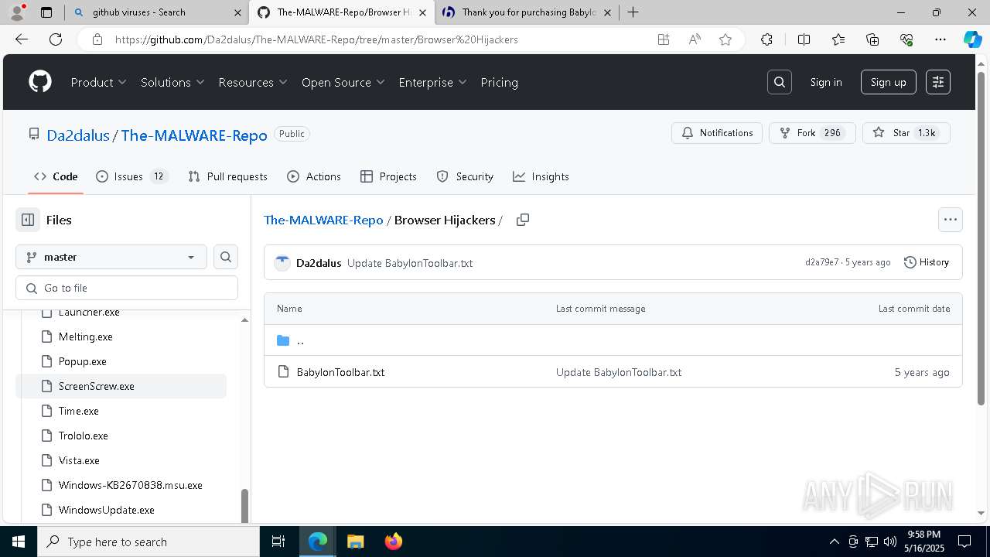The width and height of the screenshot is (990, 557).
Task: Open The-MALWARE-Repo breadcrumb link
Action: [x=323, y=220]
